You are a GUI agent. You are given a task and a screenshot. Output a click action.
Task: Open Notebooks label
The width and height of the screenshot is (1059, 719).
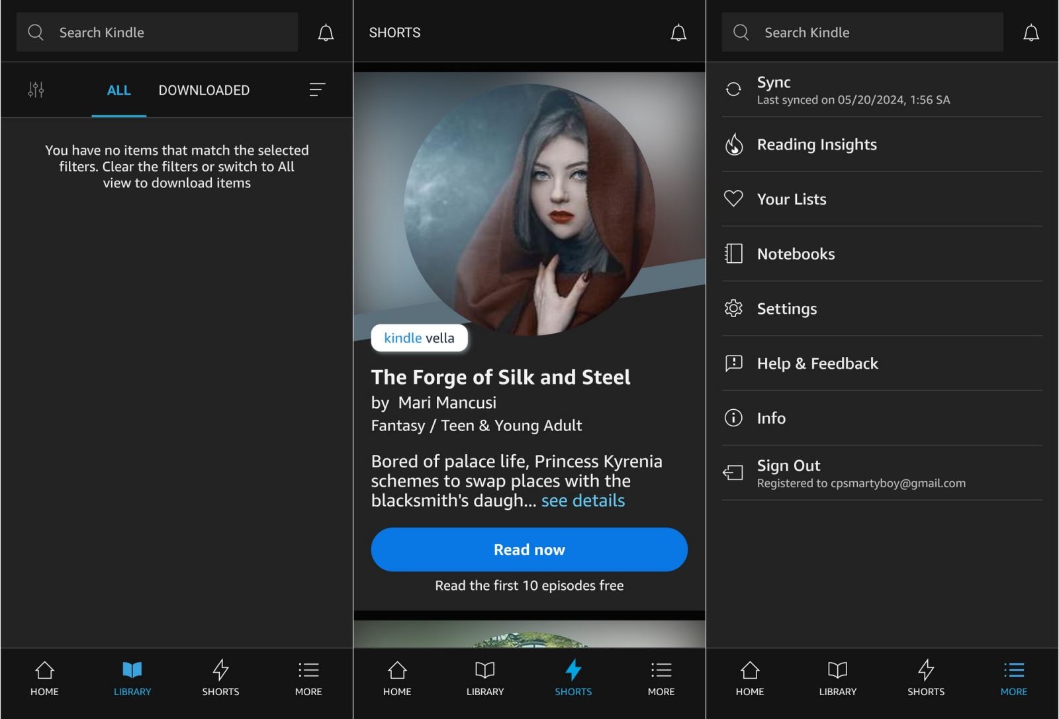796,254
